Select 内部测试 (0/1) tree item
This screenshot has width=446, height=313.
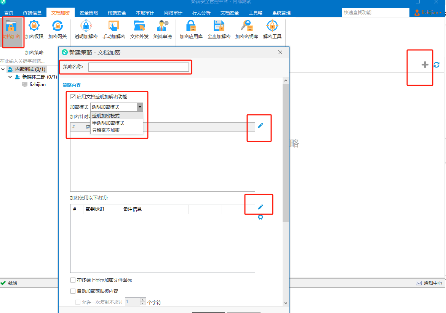(x=30, y=69)
